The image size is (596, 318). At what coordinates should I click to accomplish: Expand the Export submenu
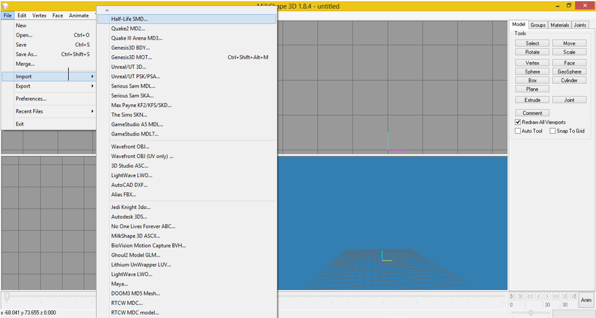coord(49,86)
